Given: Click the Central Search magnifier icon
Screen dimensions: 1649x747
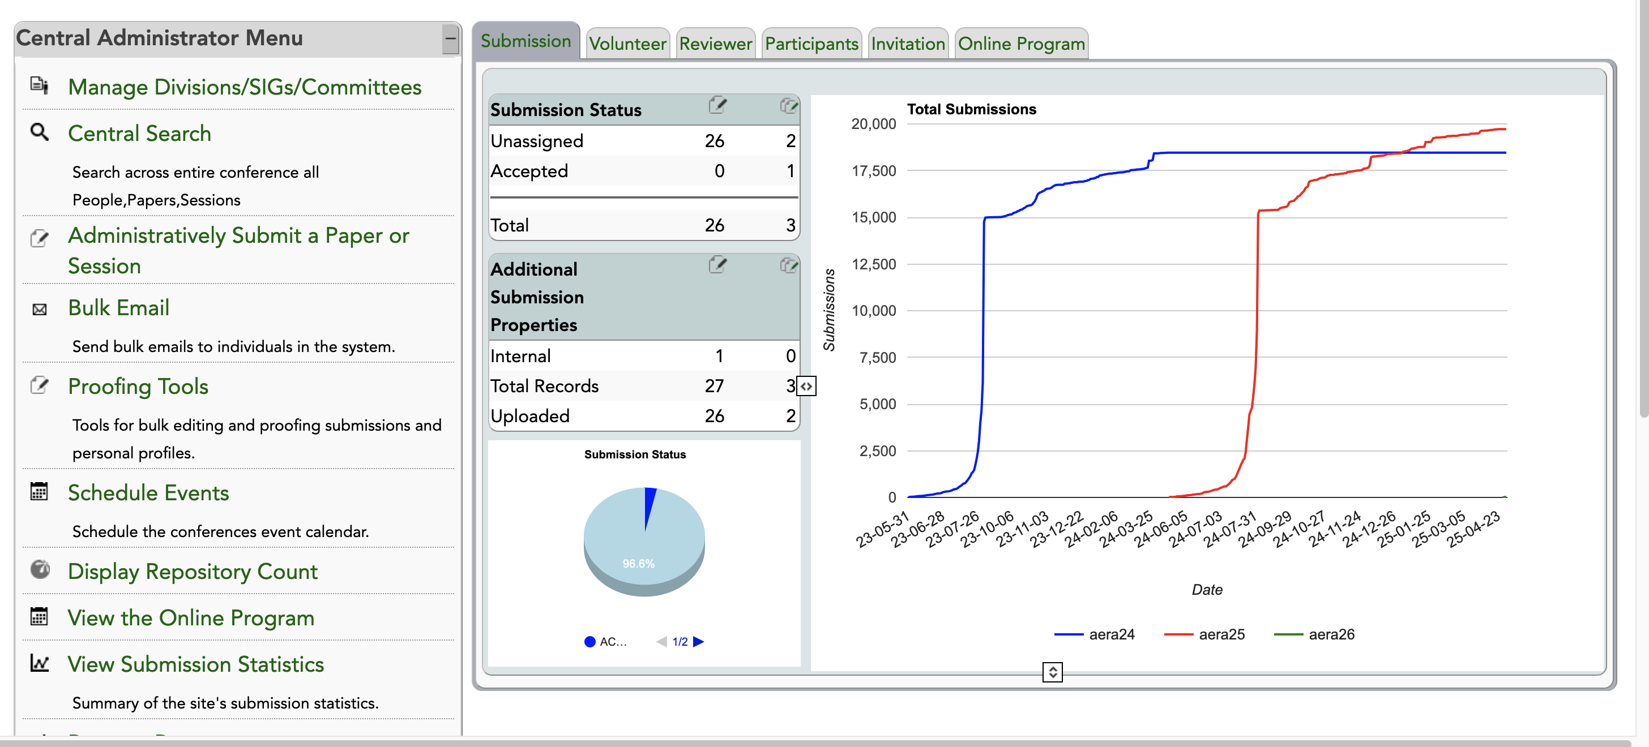Looking at the screenshot, I should [x=39, y=132].
